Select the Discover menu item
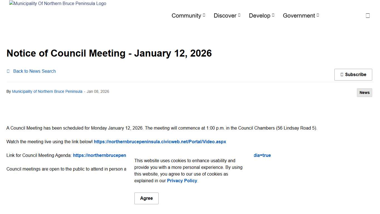380x214 pixels. (225, 16)
